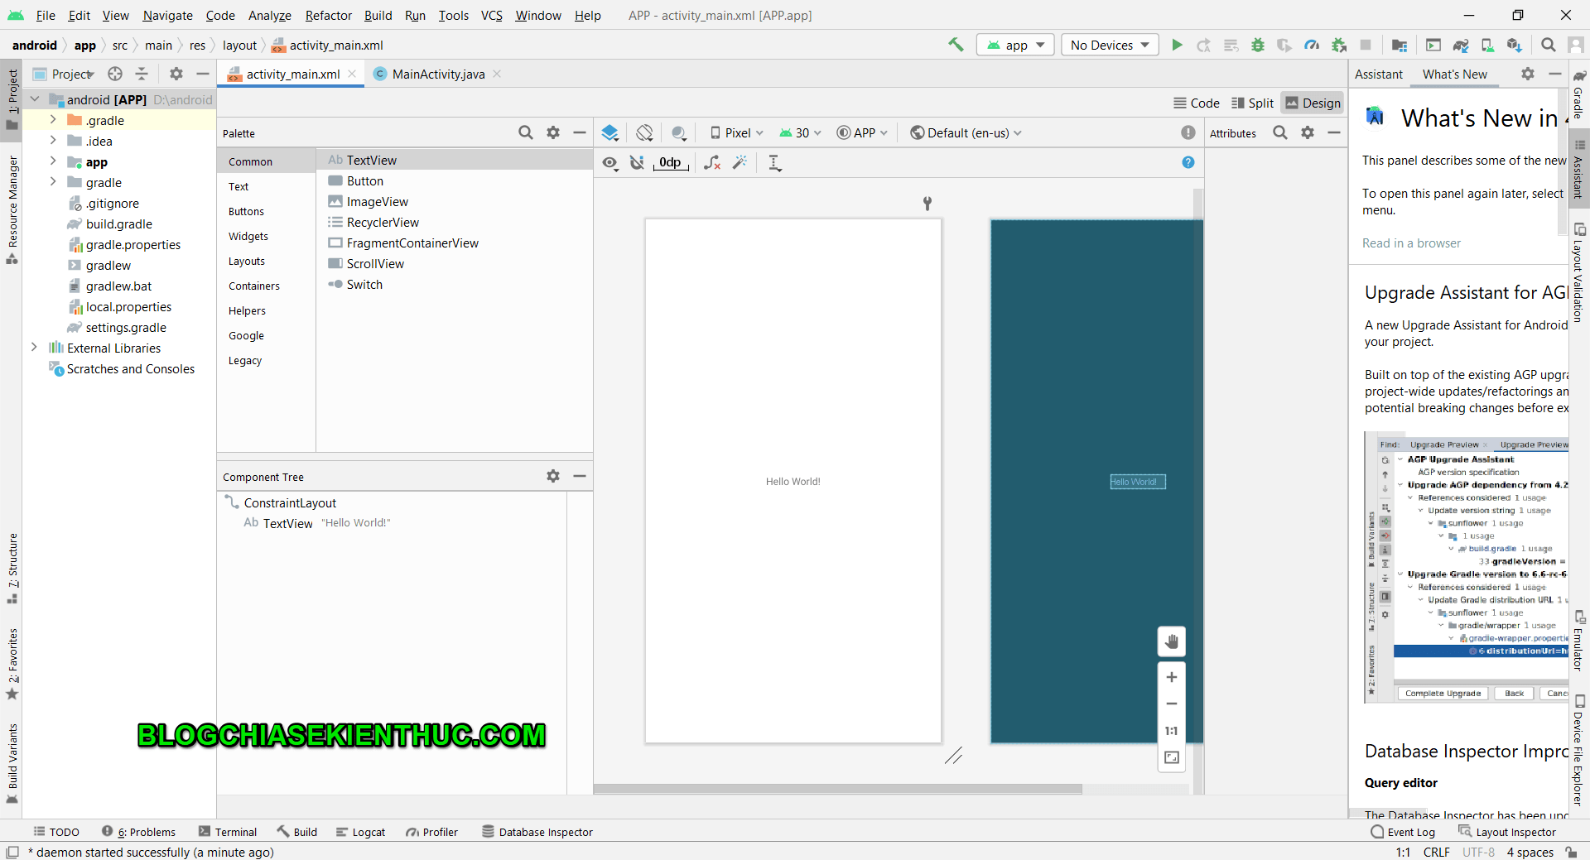The image size is (1590, 860).
Task: Toggle View Options eye icon
Action: [x=610, y=162]
